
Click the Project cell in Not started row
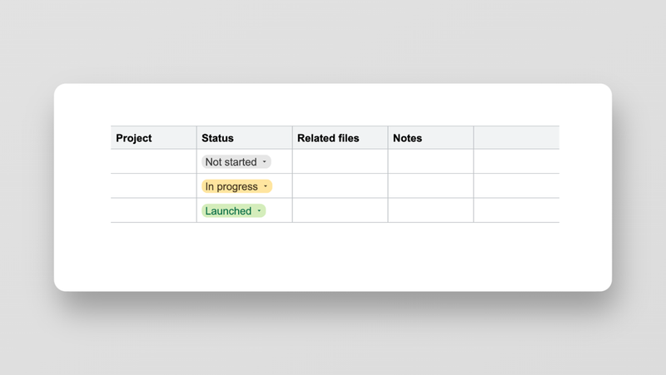[153, 162]
